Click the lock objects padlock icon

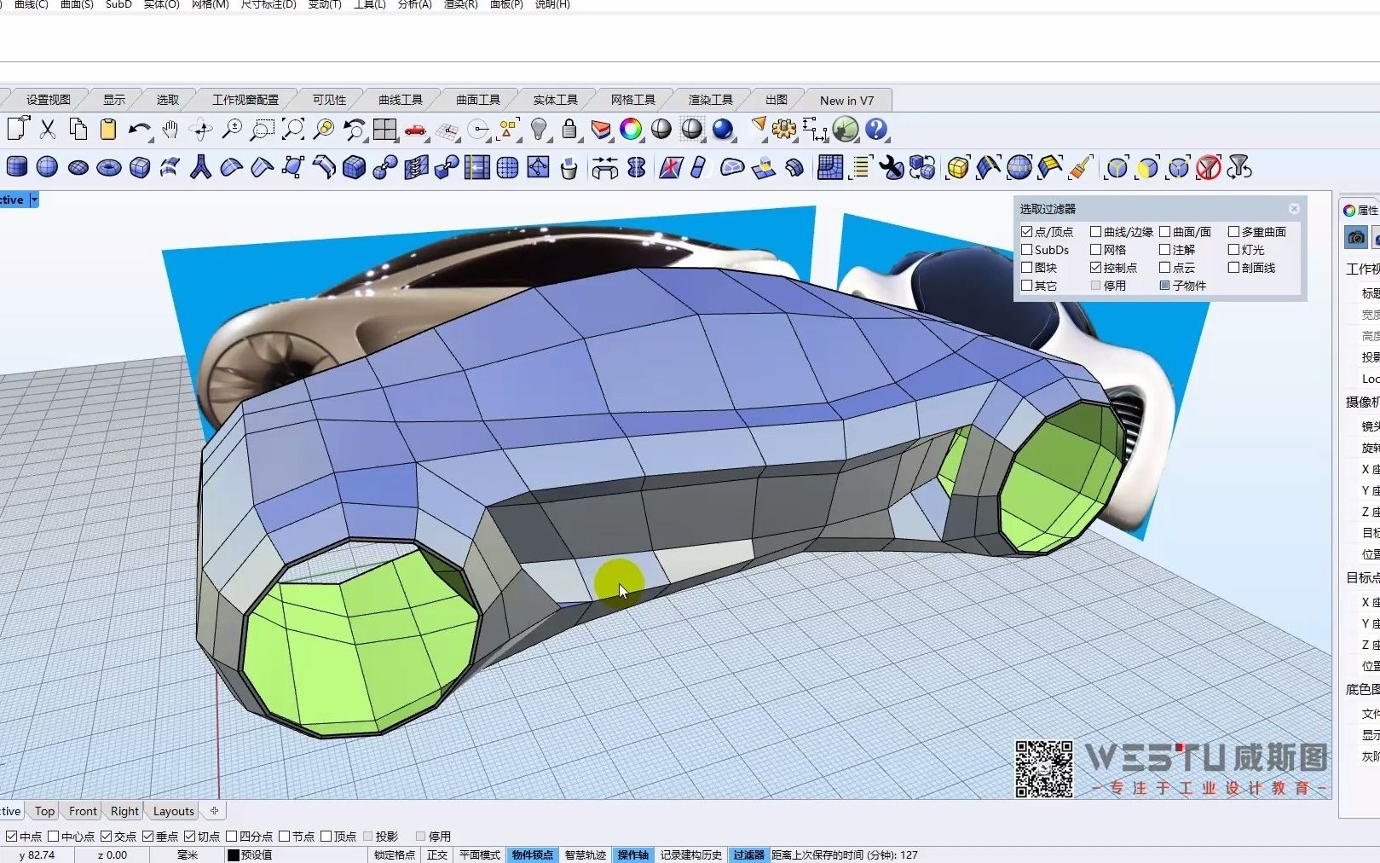tap(569, 130)
